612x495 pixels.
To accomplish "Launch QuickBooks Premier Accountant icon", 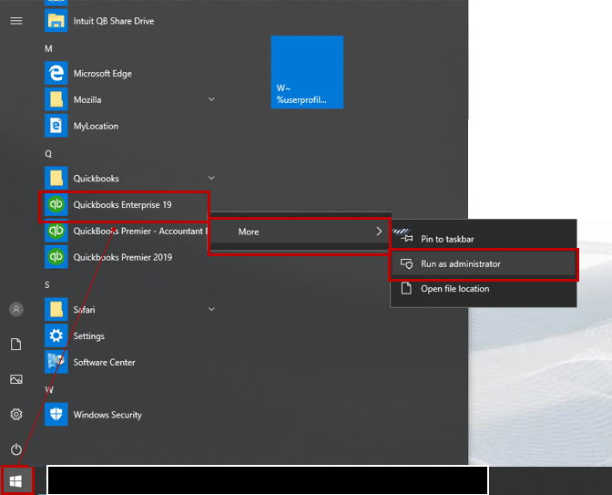I will tap(56, 231).
